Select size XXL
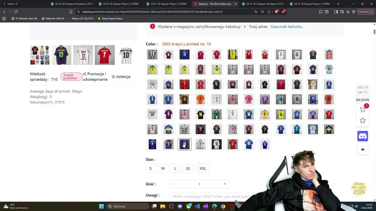The height and width of the screenshot is (211, 376). [203, 169]
